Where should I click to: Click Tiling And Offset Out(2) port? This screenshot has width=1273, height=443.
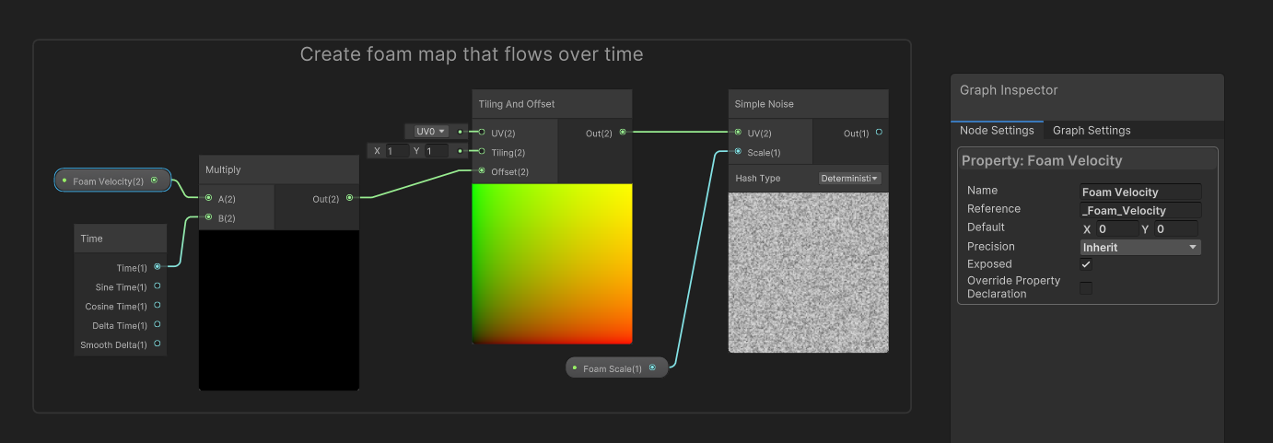pyautogui.click(x=623, y=133)
